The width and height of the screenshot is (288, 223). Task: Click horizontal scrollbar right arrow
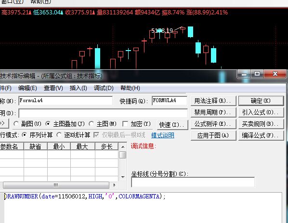pyautogui.click(x=115, y=185)
